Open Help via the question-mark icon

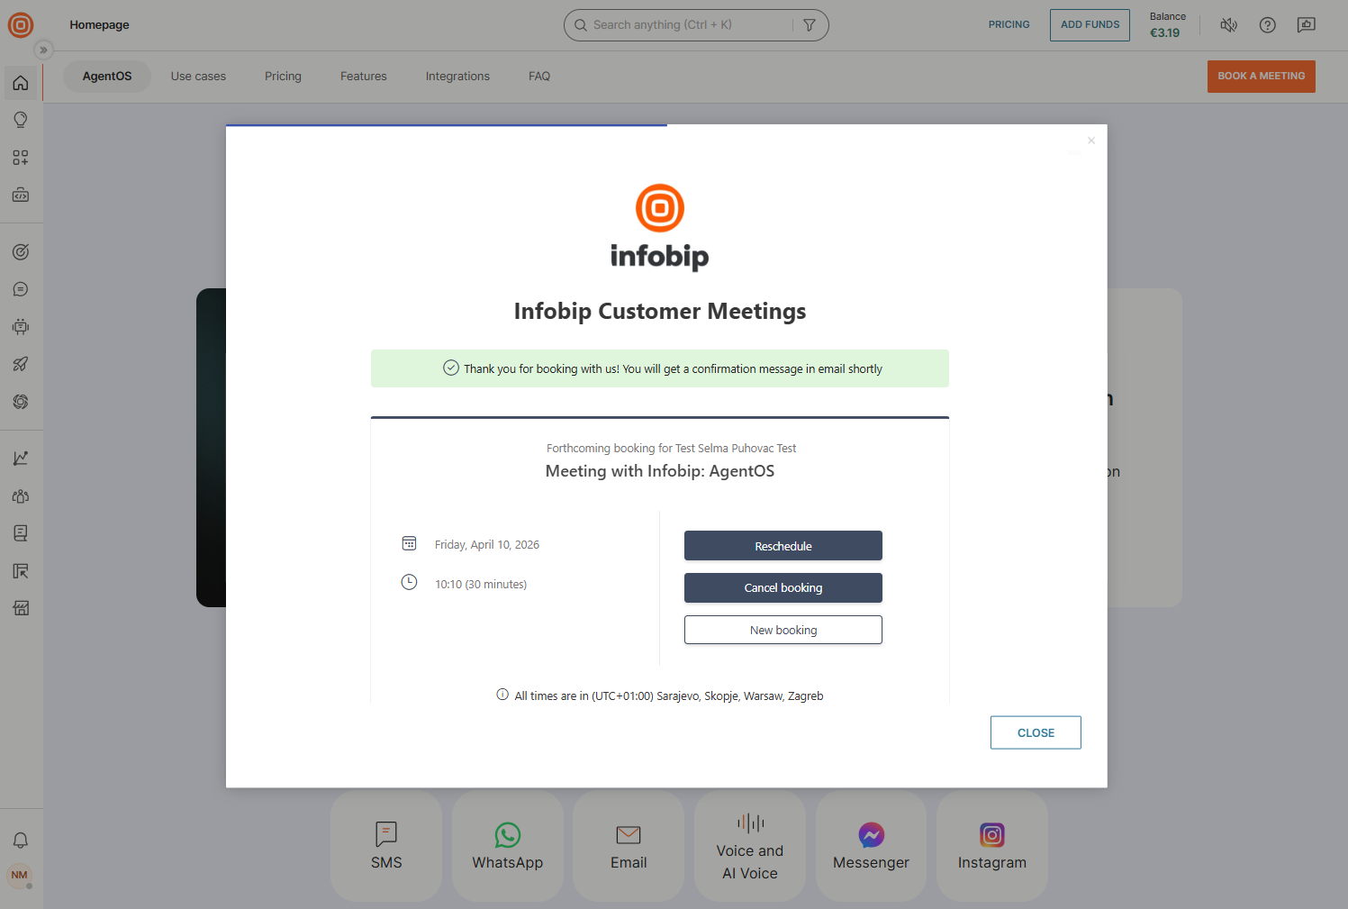(1267, 24)
